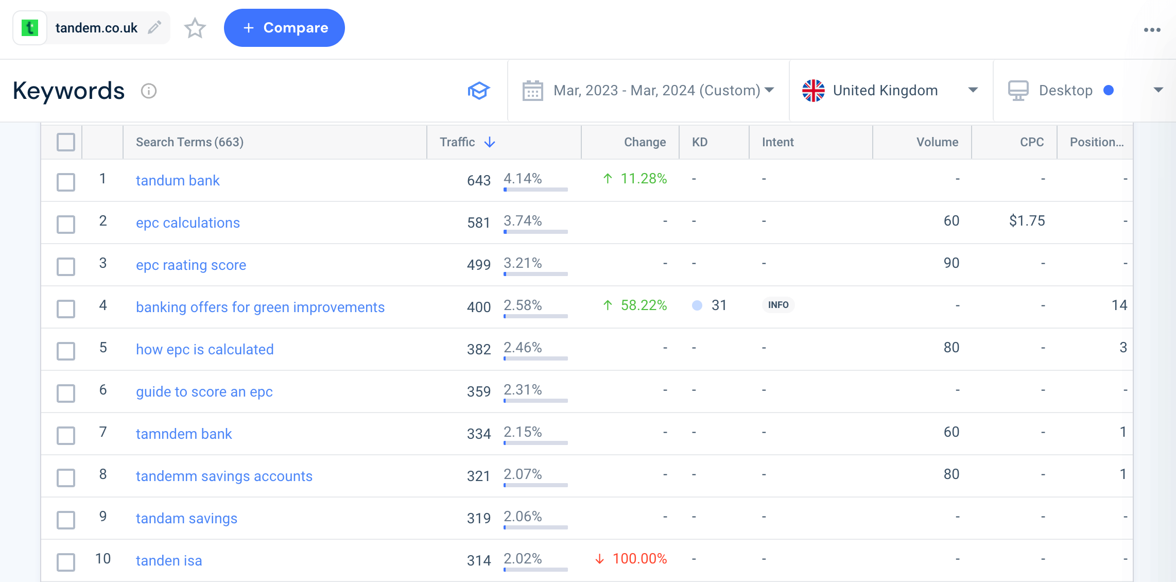Click the Desktop device icon
This screenshot has width=1176, height=582.
click(x=1017, y=90)
